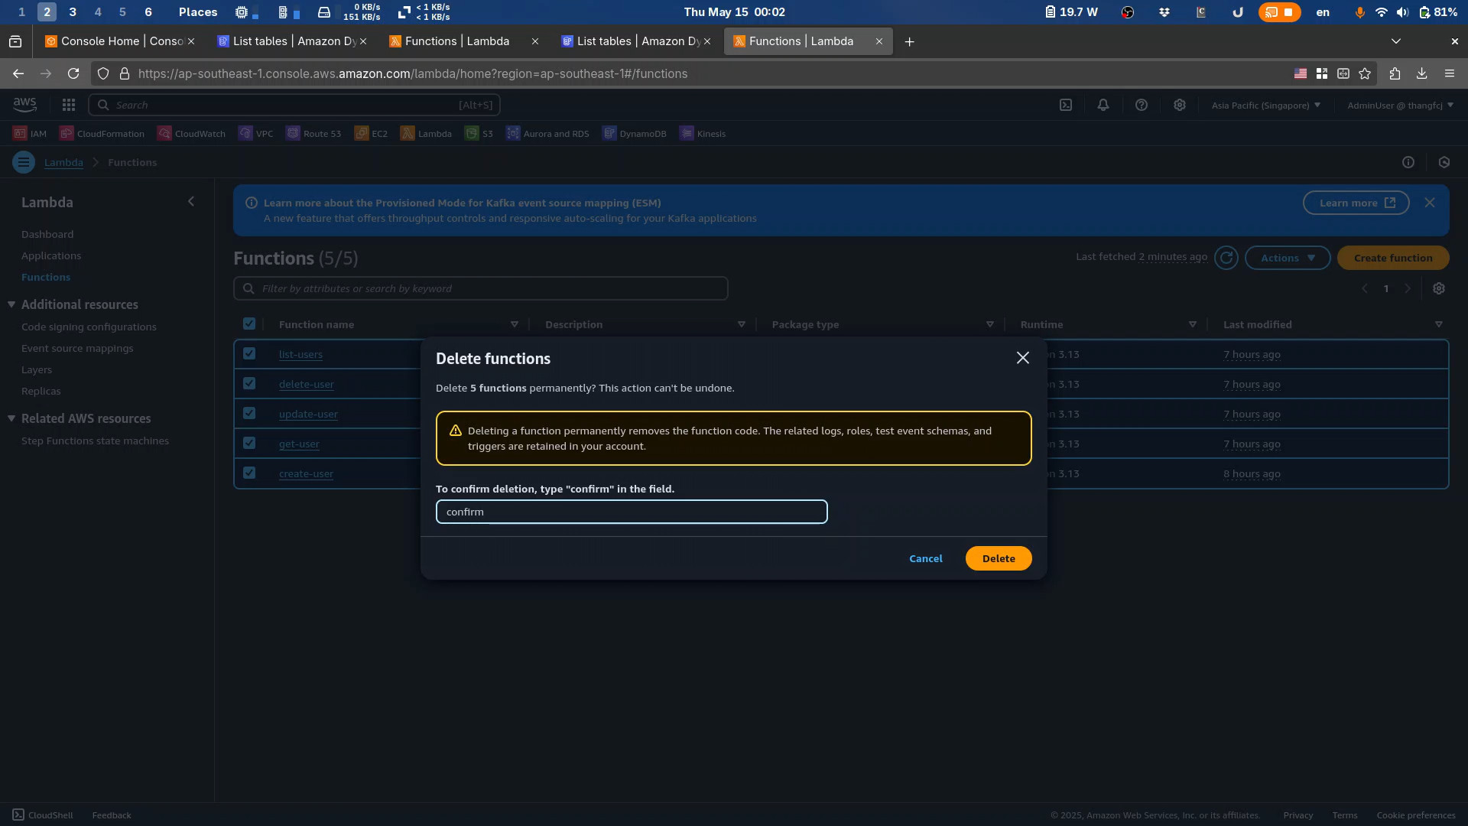Toggle the create-user row checkbox
1468x826 pixels.
pos(249,473)
